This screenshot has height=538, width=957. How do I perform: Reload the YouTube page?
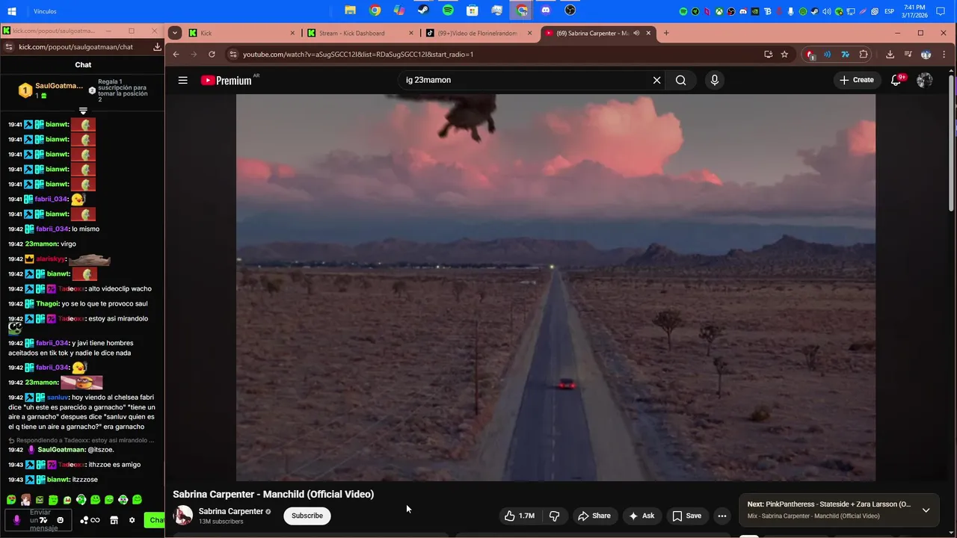click(212, 54)
